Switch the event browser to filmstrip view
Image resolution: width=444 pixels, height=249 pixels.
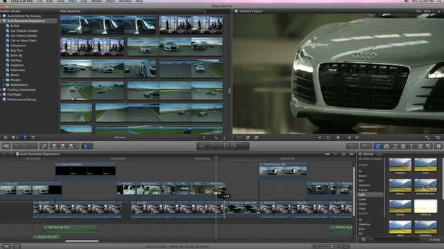(x=25, y=138)
